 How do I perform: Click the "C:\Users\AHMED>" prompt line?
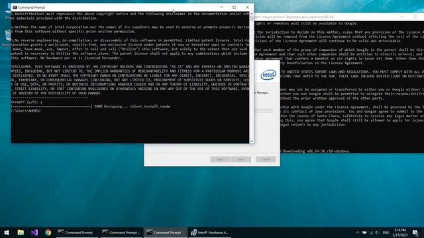click(x=25, y=110)
